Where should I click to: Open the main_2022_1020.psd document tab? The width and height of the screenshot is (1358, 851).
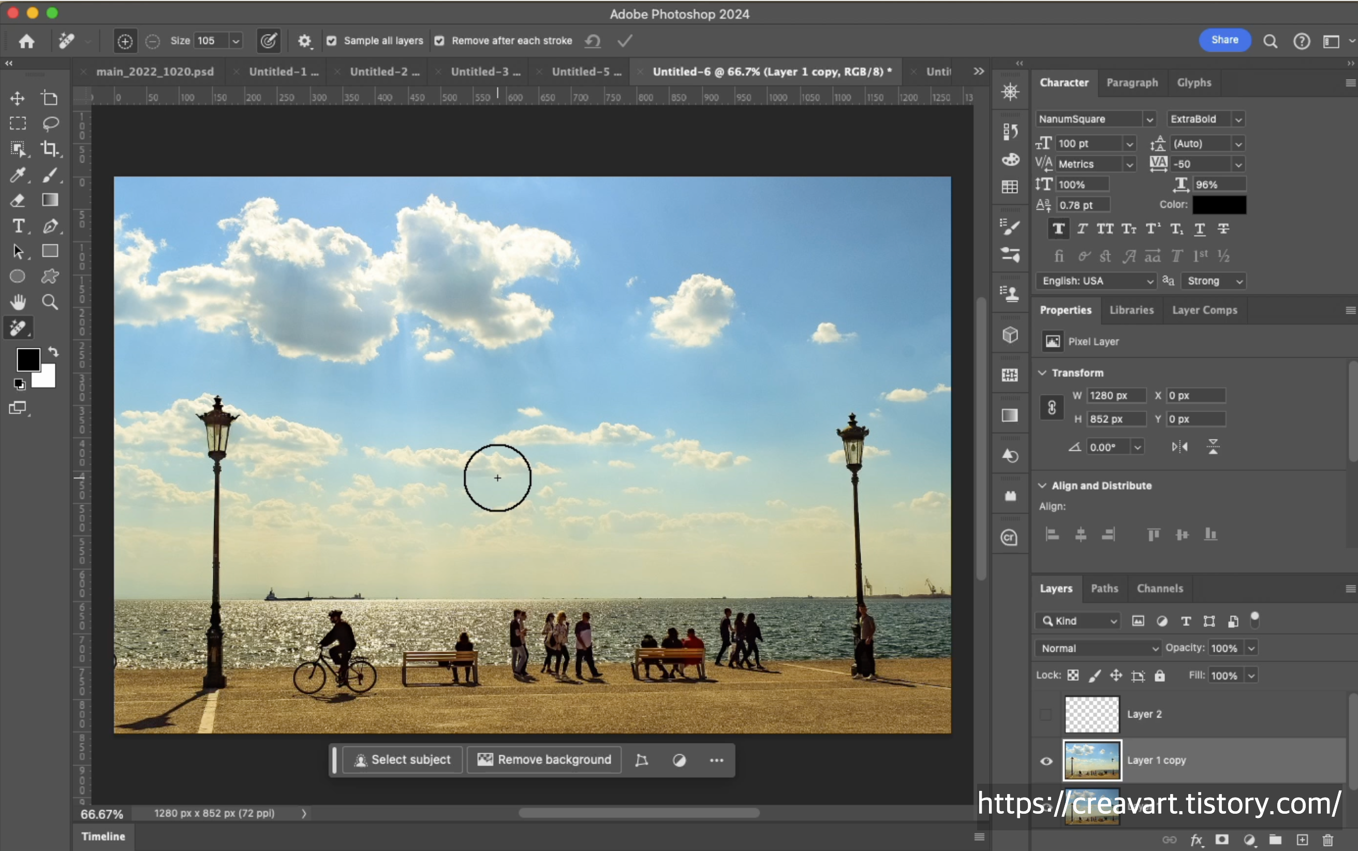point(155,71)
